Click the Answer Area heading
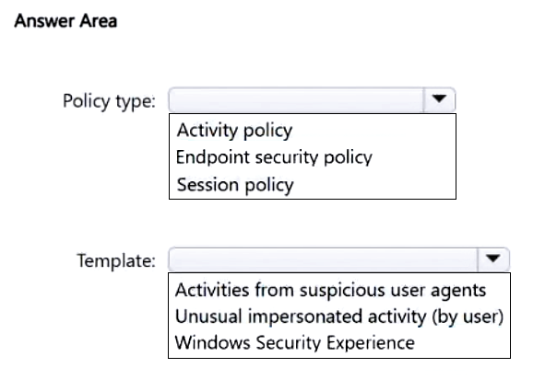 click(65, 20)
